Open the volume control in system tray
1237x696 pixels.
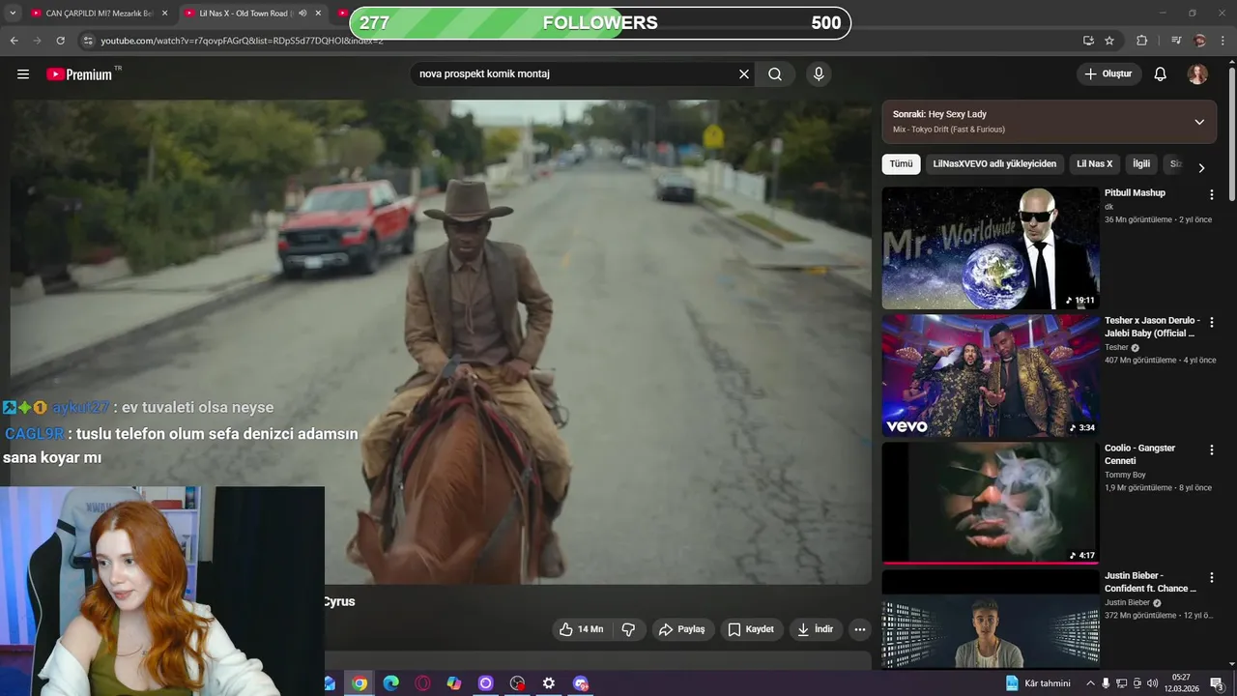click(x=1152, y=683)
